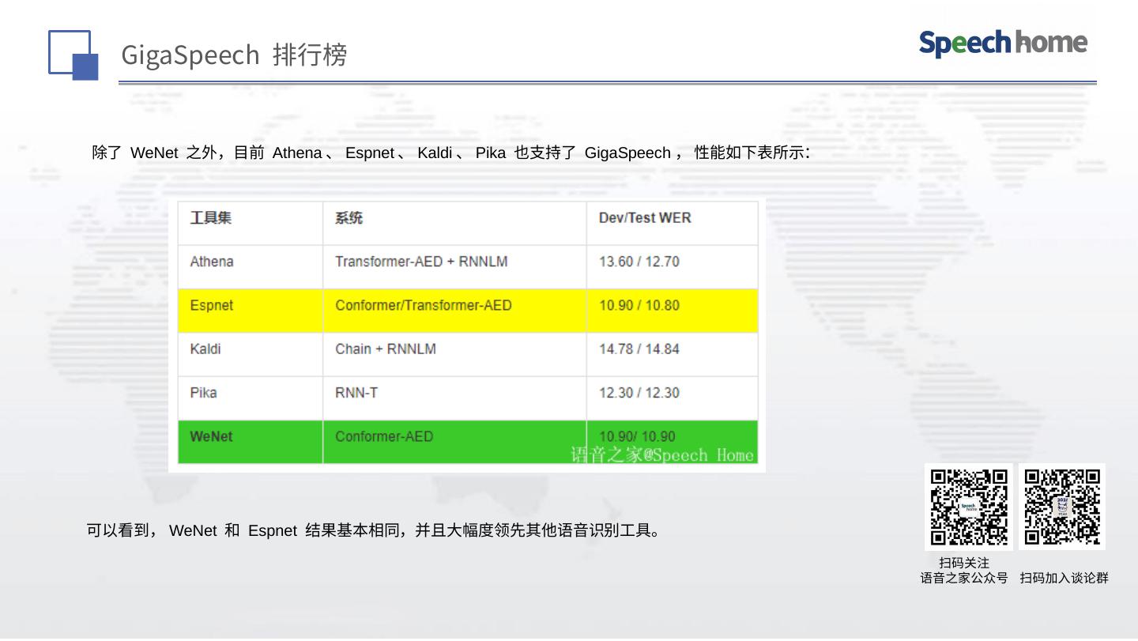
Task: Click the WER value 12.30 / 12.30
Action: [x=639, y=393]
